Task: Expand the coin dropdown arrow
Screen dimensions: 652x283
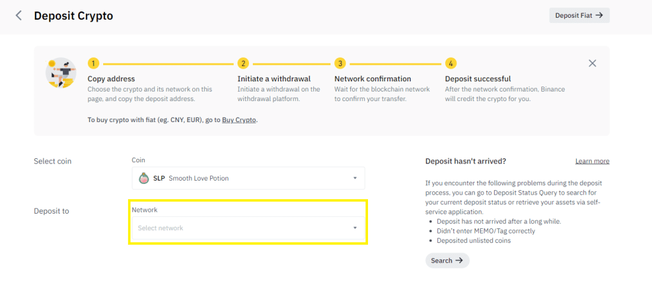Action: click(x=355, y=178)
